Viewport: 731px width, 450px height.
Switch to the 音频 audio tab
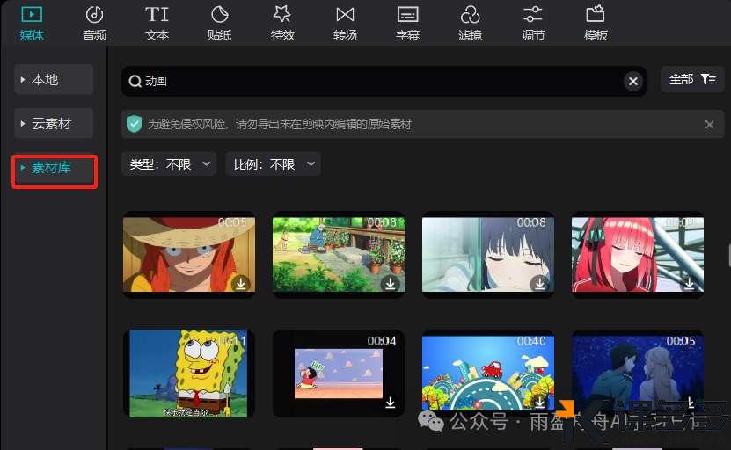click(95, 24)
